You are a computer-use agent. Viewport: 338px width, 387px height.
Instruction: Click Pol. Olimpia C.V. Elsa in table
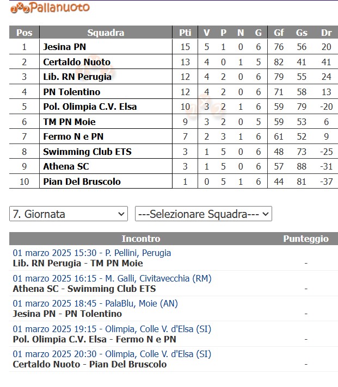pos(90,107)
